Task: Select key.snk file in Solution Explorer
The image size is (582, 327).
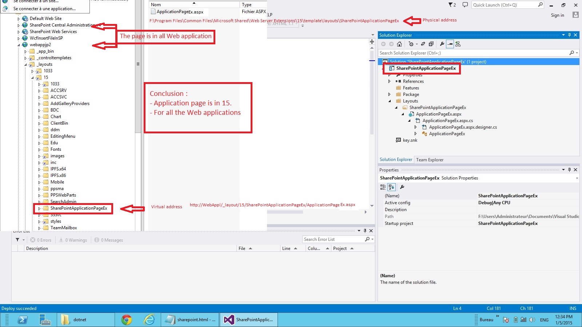Action: pos(410,140)
